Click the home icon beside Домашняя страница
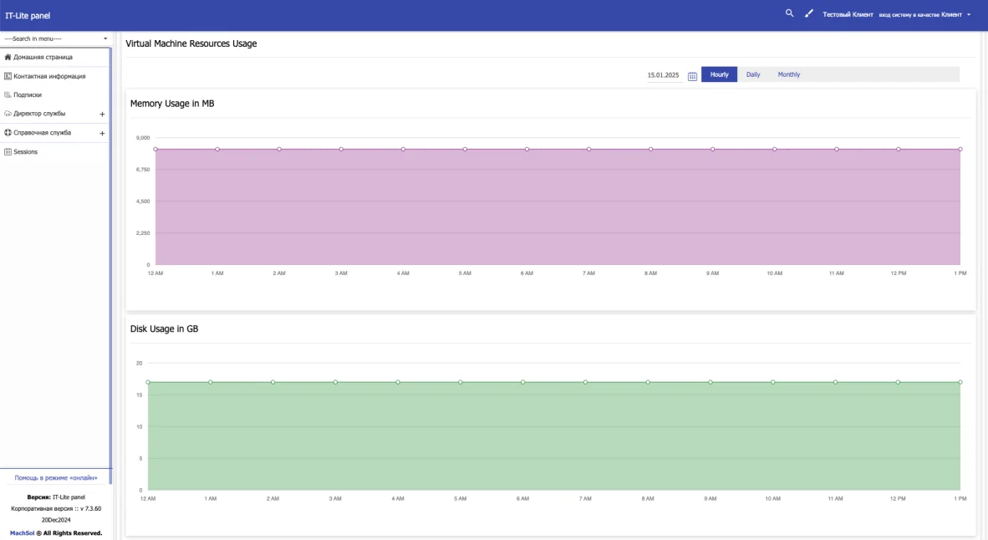 (8, 57)
